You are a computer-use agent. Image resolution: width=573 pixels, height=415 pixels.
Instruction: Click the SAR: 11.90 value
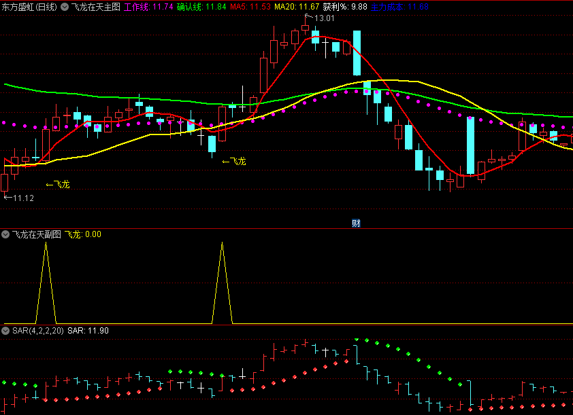click(88, 331)
